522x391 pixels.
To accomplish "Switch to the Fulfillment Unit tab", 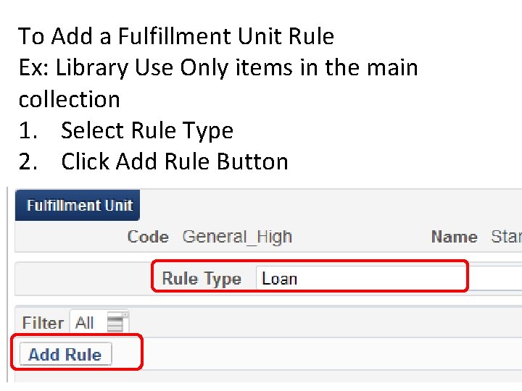I will coord(79,206).
